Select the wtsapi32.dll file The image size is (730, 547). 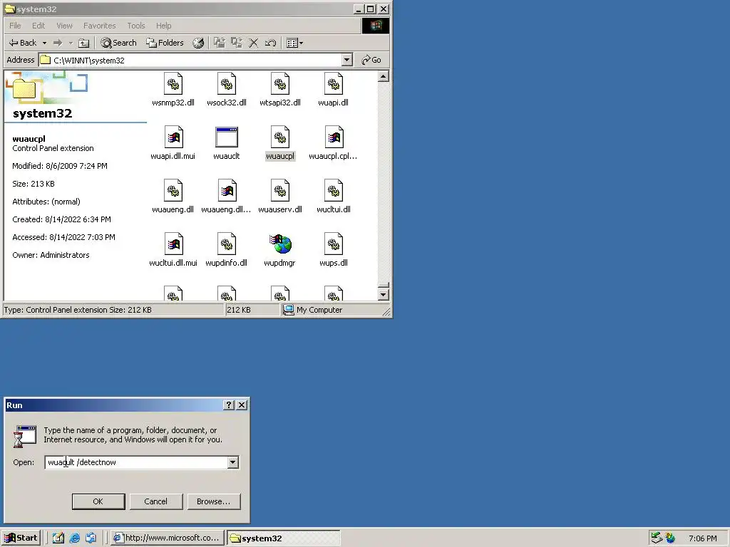(x=279, y=90)
